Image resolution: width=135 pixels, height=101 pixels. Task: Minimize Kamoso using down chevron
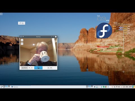[51, 37]
